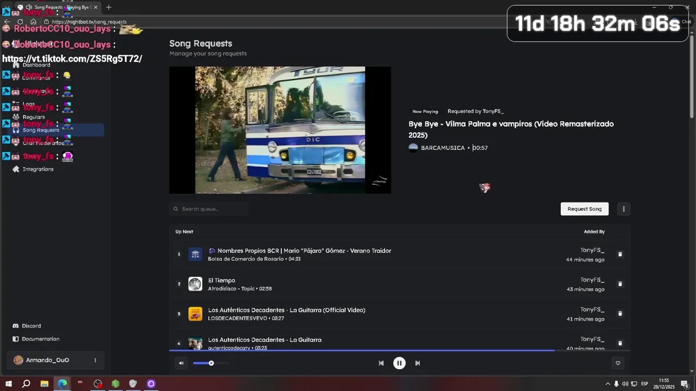This screenshot has height=391, width=696.
Task: Delete the El Tiempo queue entry
Action: point(620,284)
